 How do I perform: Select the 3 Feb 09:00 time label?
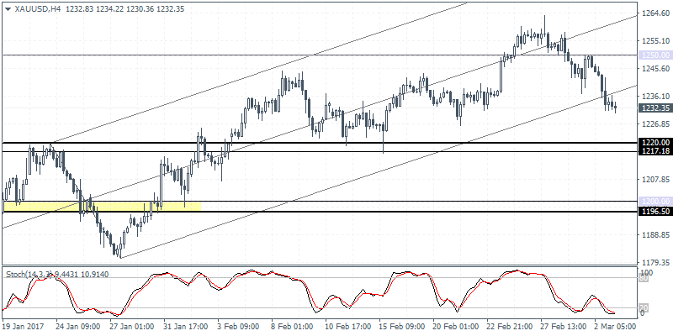point(237,324)
